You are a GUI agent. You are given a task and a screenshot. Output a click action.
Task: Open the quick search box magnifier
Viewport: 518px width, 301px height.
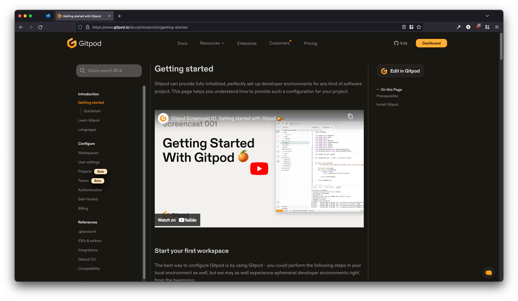(82, 70)
